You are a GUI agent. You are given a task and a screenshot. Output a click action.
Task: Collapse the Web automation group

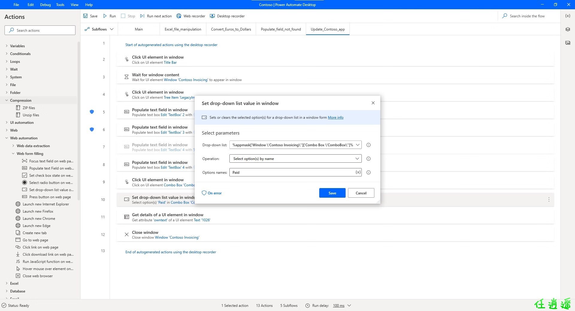(x=7, y=138)
